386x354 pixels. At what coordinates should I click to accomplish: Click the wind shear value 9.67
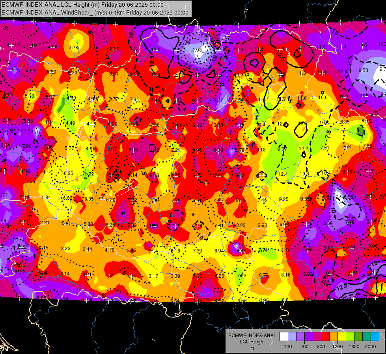click(282, 149)
